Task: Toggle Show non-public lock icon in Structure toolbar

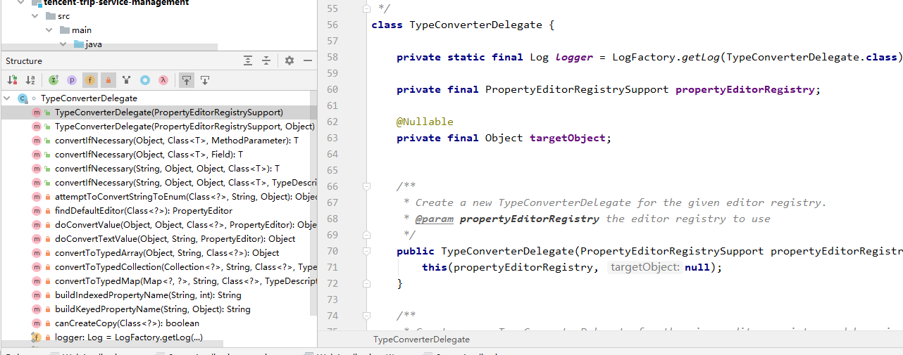Action: tap(108, 80)
